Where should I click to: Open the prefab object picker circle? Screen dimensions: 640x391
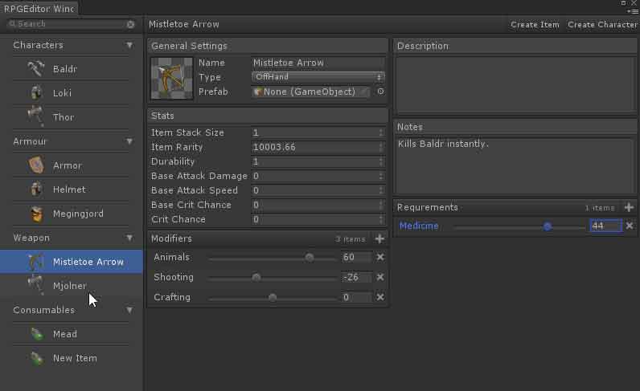click(380, 92)
